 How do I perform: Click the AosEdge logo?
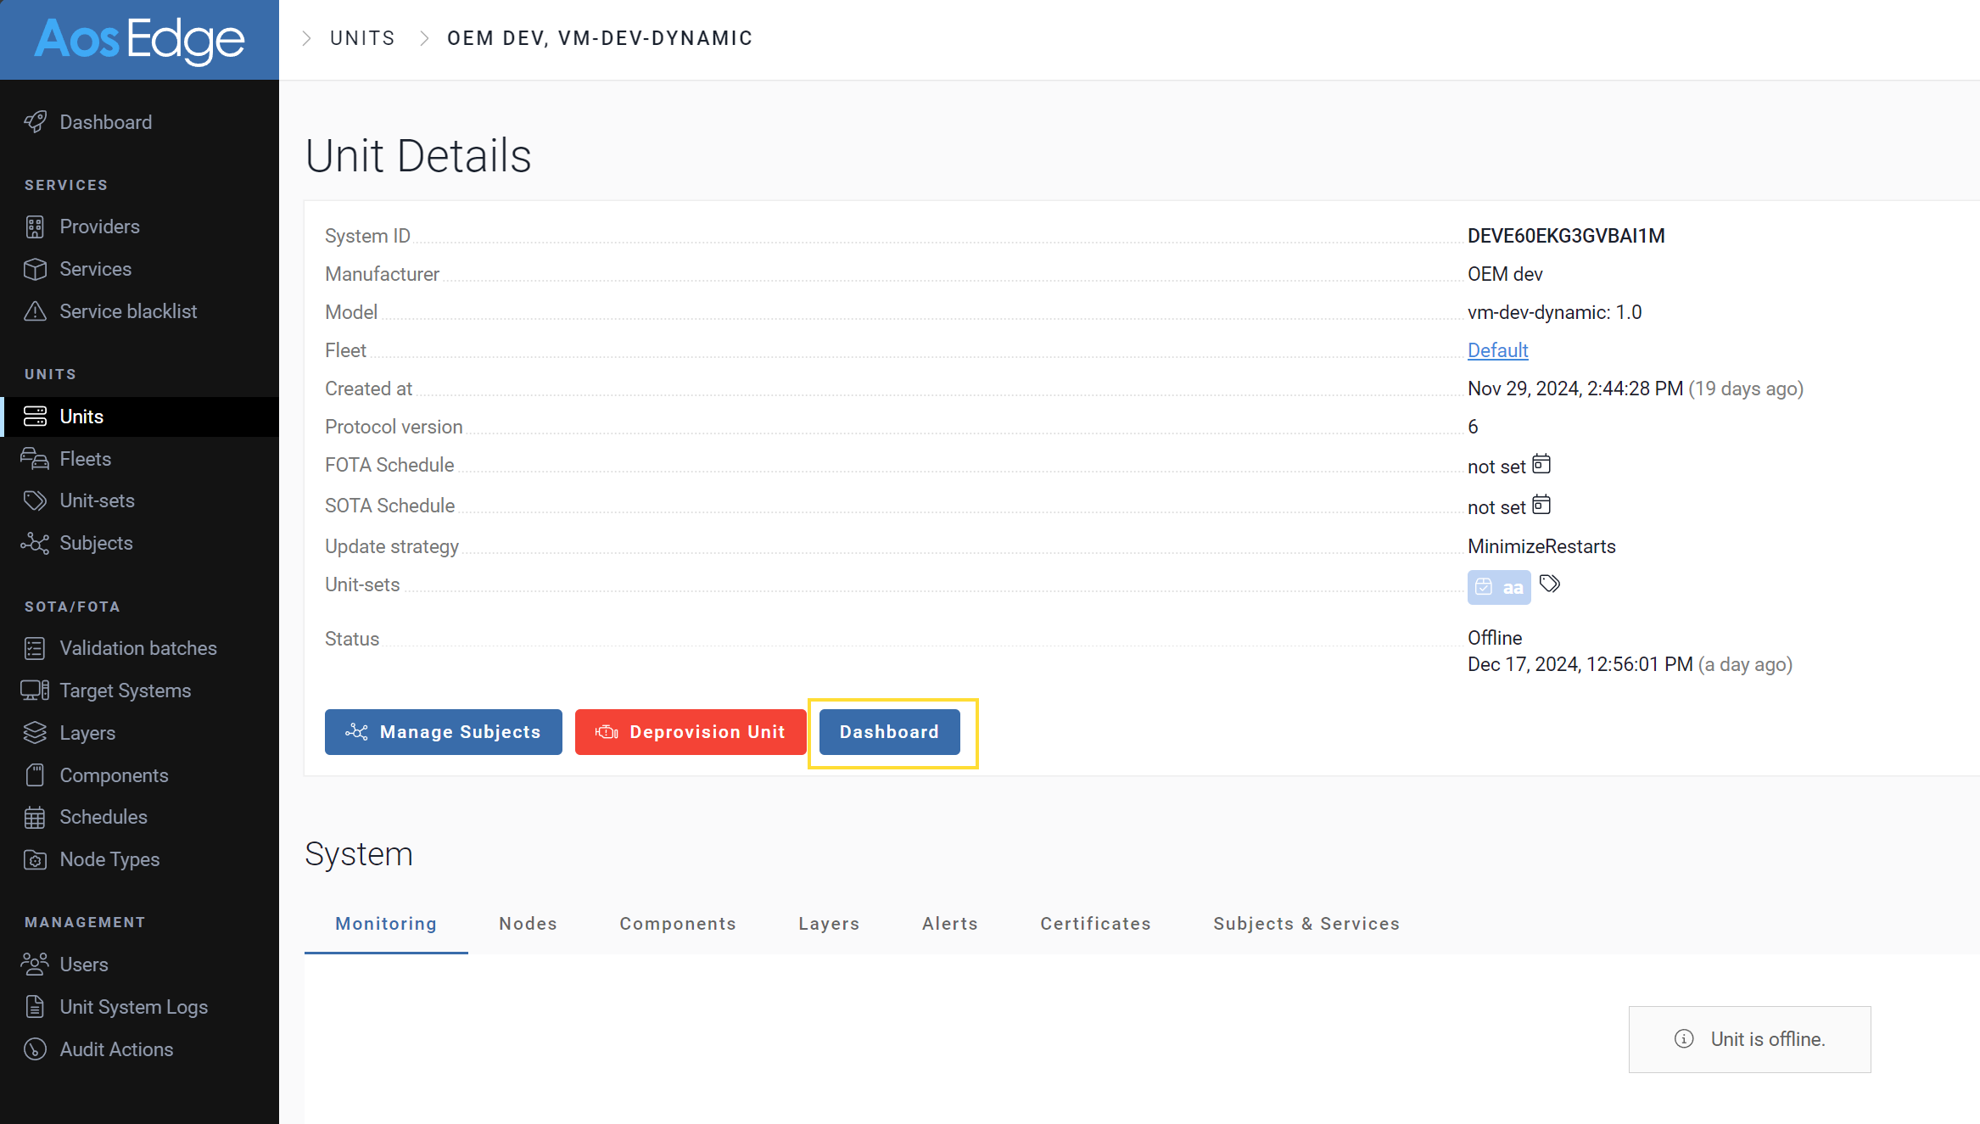[139, 39]
